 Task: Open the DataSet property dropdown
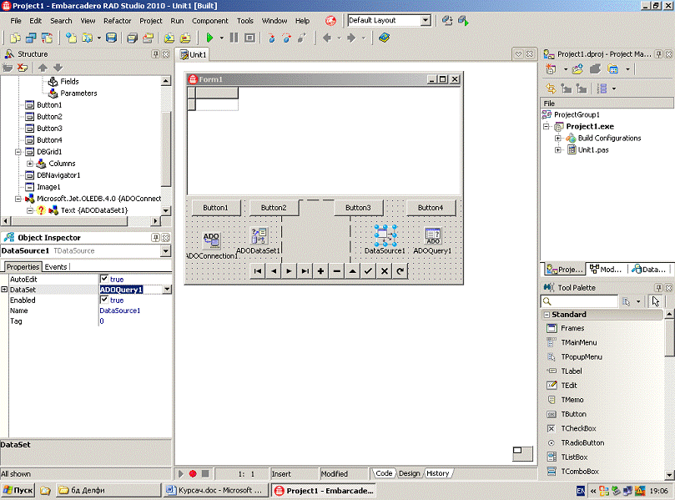168,290
